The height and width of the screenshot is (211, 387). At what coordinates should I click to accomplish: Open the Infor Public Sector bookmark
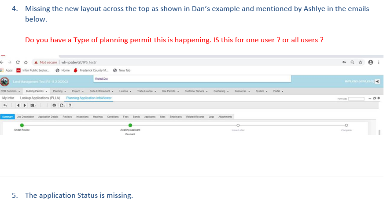pos(33,70)
